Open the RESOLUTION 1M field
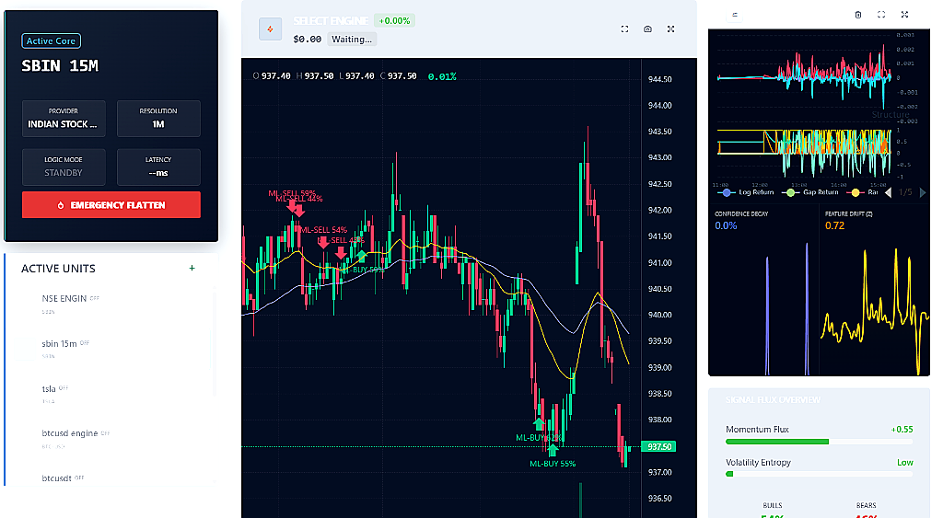 point(158,119)
